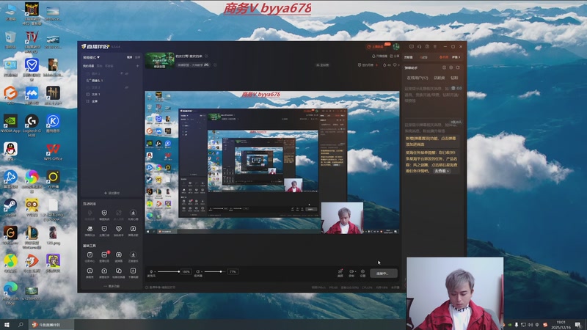
Task: Switch to the 横屏 landscape tab
Action: pos(129,57)
